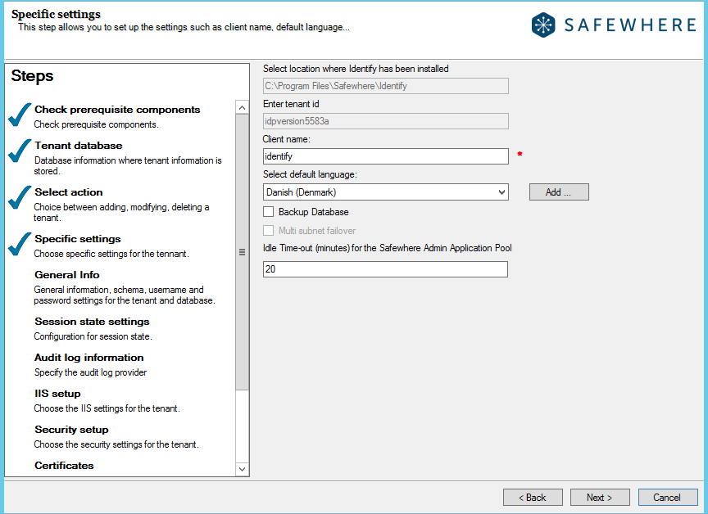Click checkmark beside Select action step
The height and width of the screenshot is (514, 708).
click(20, 197)
